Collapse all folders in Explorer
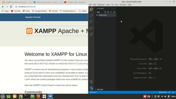This screenshot has width=176, height=99. coord(114,12)
